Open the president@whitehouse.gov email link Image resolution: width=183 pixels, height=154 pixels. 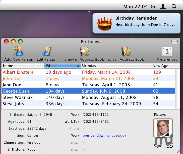point(104,135)
